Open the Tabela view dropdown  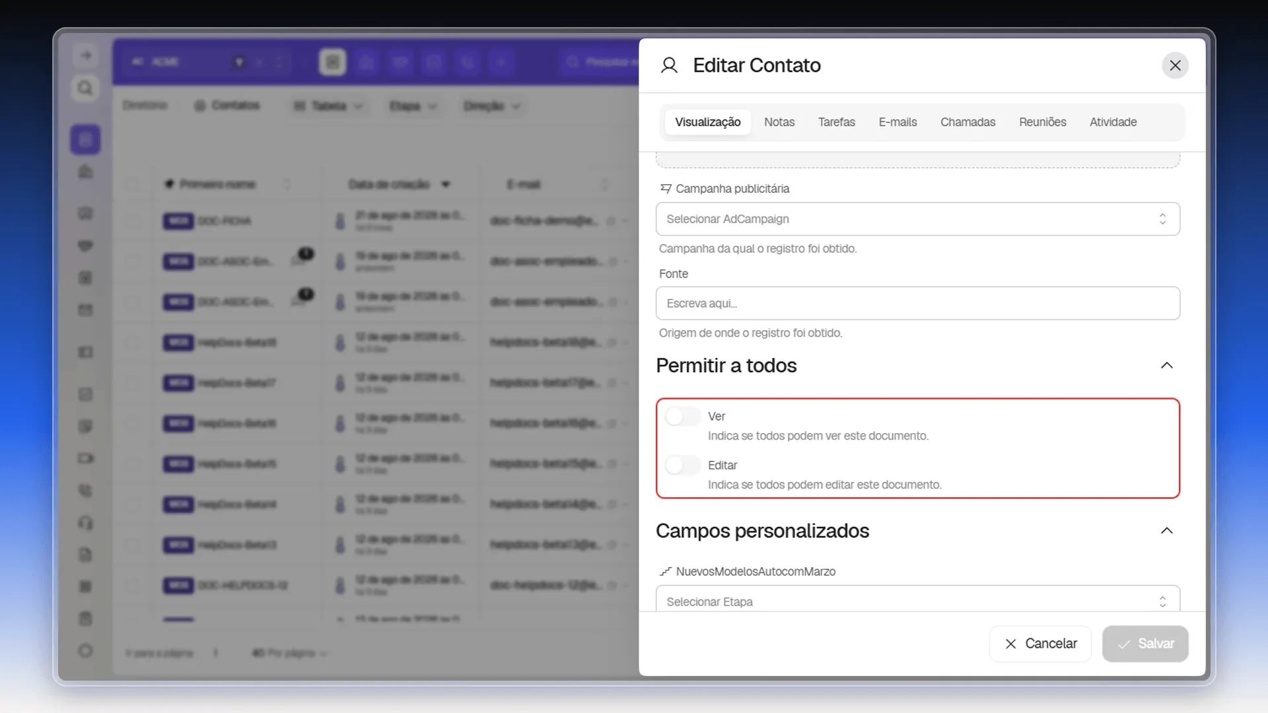coord(328,106)
